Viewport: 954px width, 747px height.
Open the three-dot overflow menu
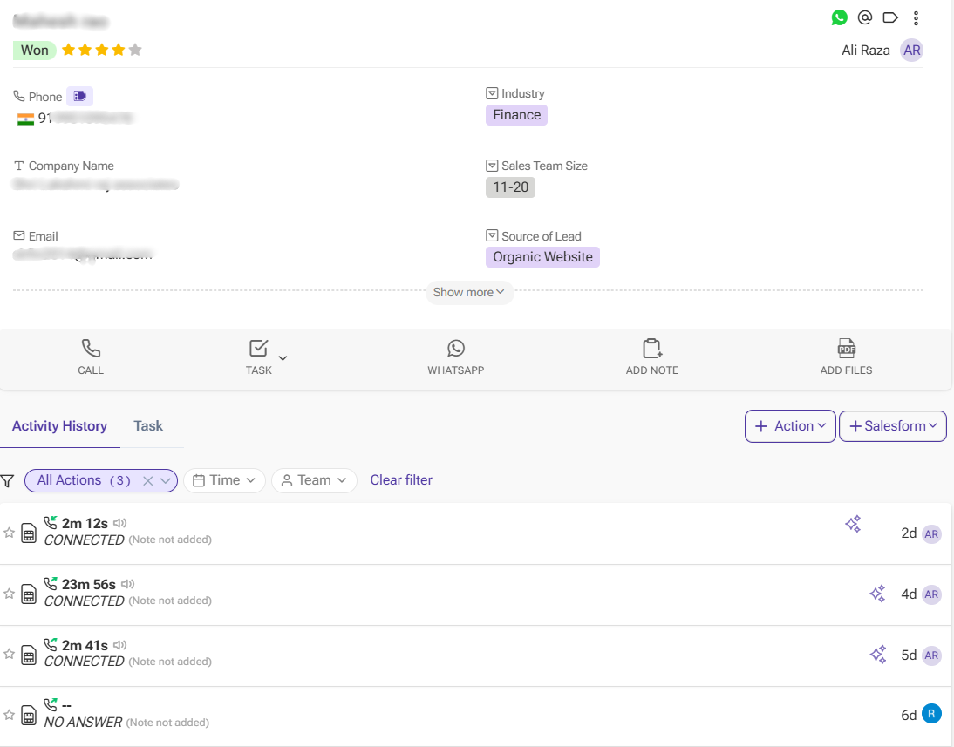tap(916, 17)
